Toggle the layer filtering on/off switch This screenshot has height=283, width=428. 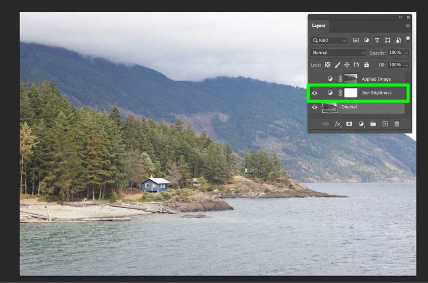coord(408,40)
